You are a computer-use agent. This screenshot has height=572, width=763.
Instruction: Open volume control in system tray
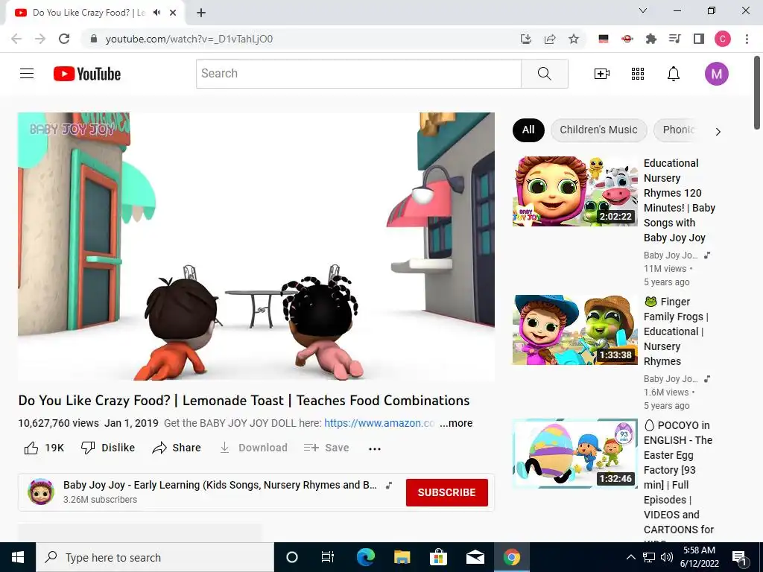(x=667, y=557)
